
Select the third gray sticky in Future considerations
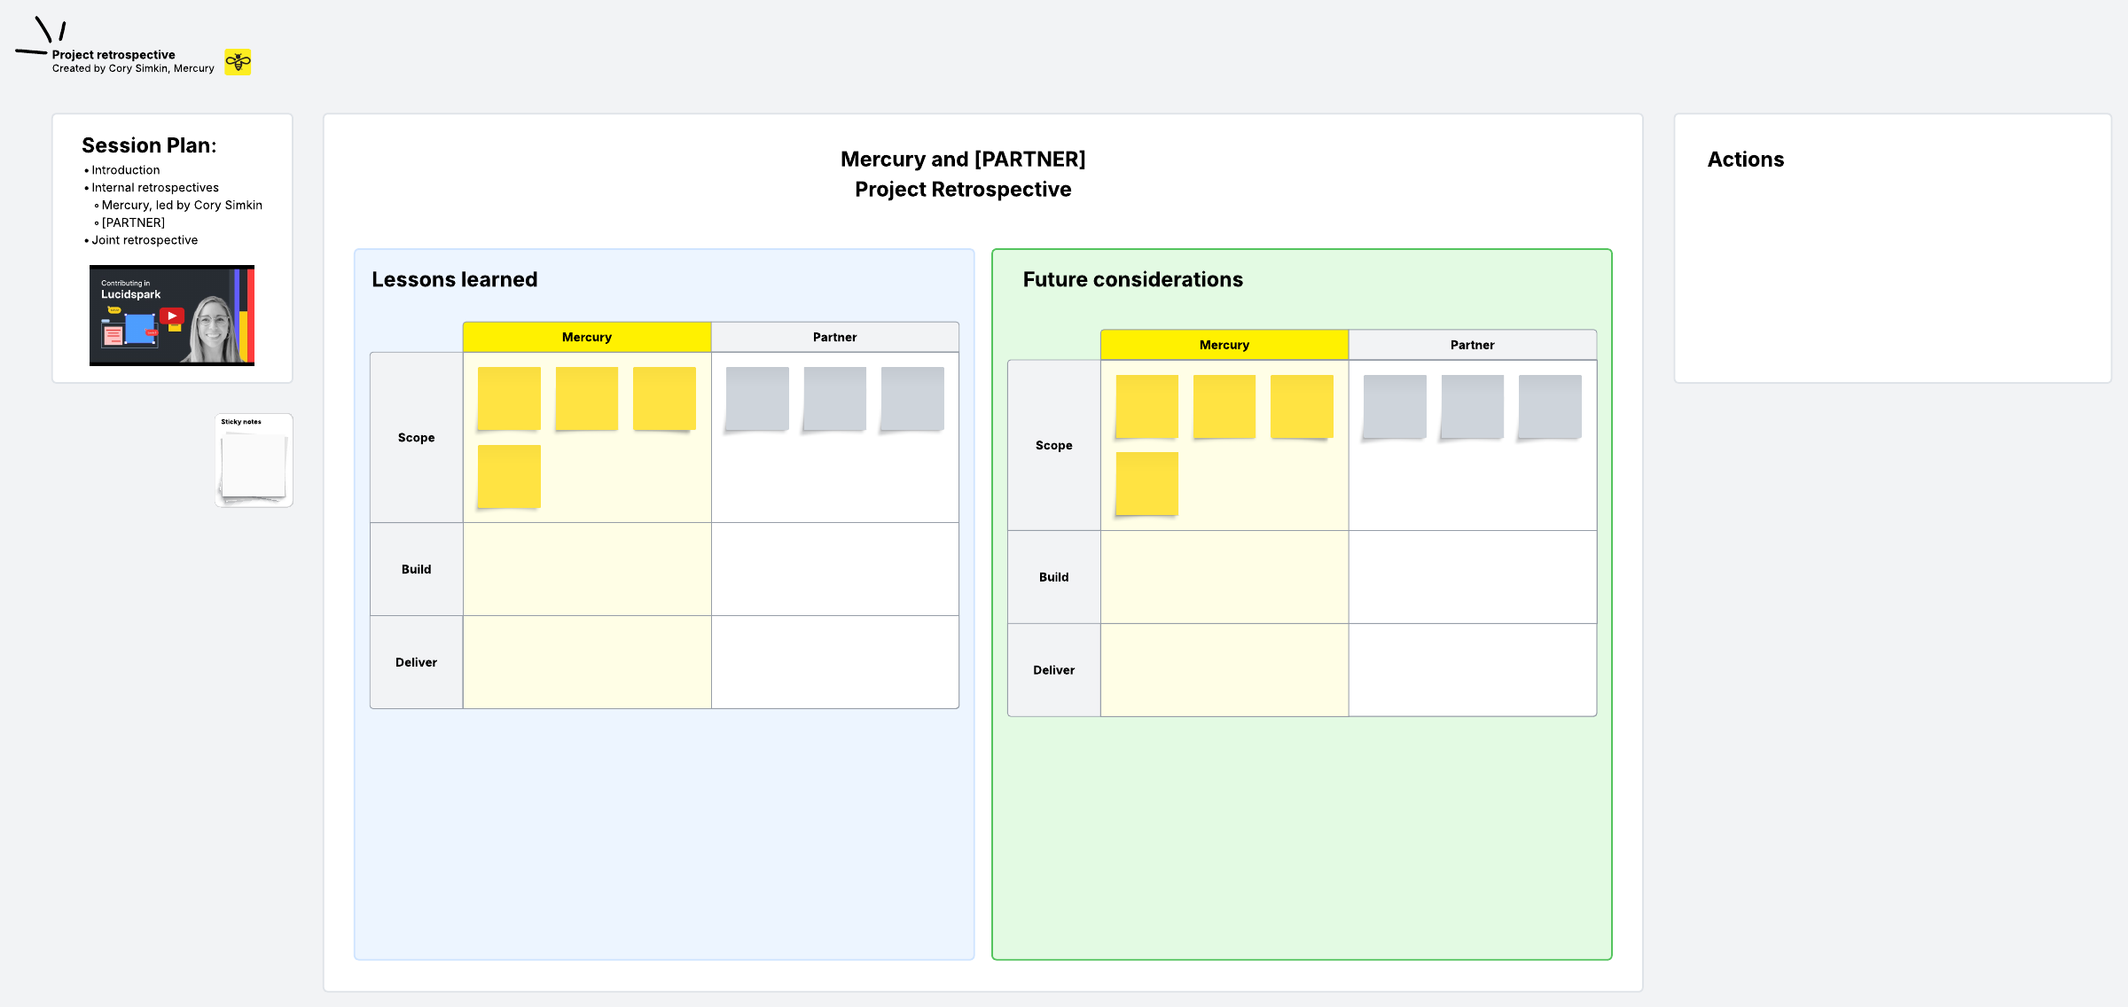click(1549, 407)
